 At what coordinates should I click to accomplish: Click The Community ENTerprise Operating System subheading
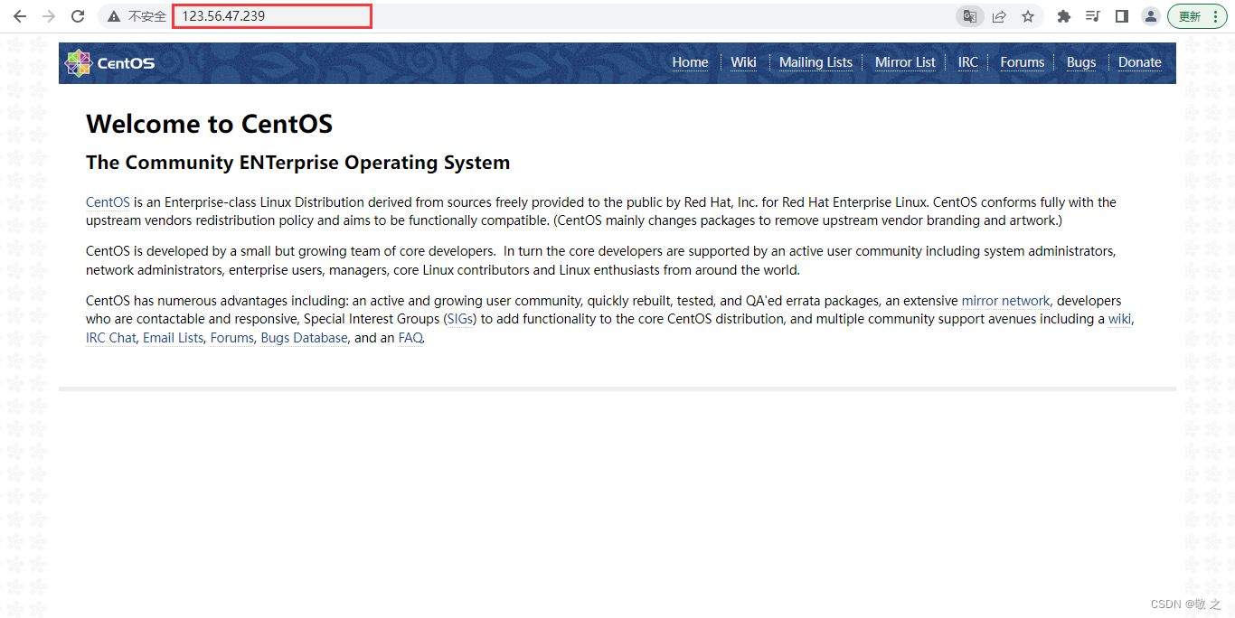[x=297, y=163]
